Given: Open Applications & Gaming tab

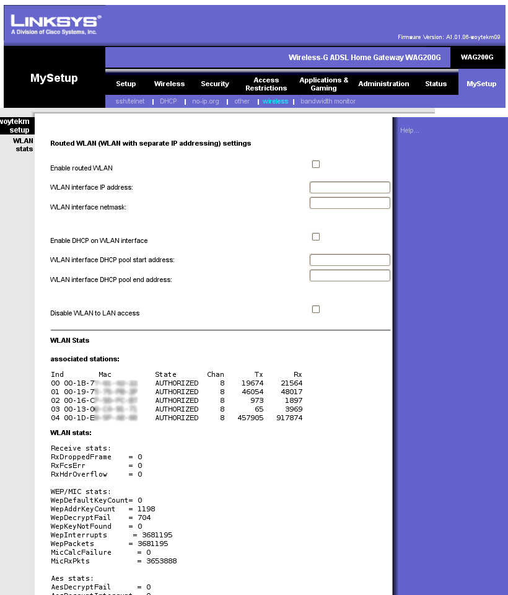Looking at the screenshot, I should coord(323,84).
